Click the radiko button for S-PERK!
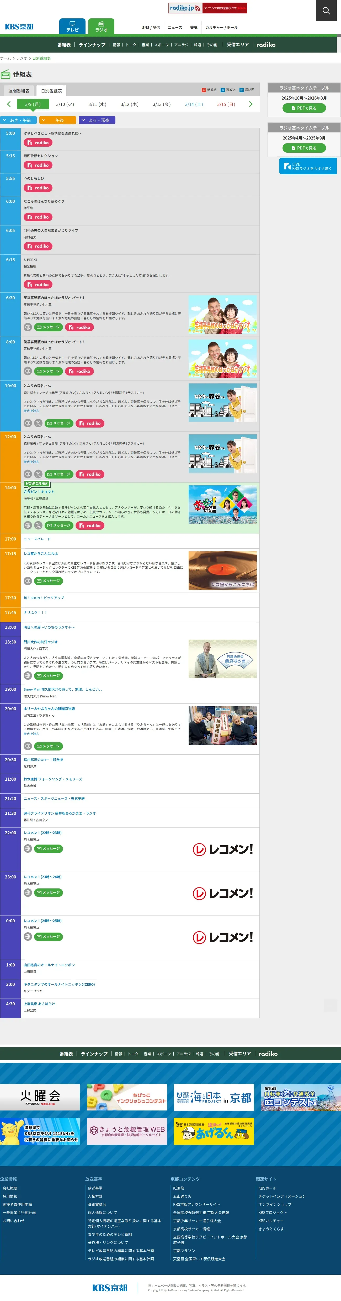341x1301 pixels. tap(38, 285)
